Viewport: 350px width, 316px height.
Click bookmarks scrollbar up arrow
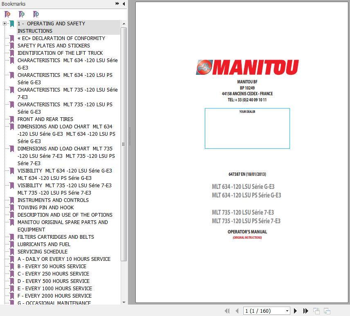(124, 24)
